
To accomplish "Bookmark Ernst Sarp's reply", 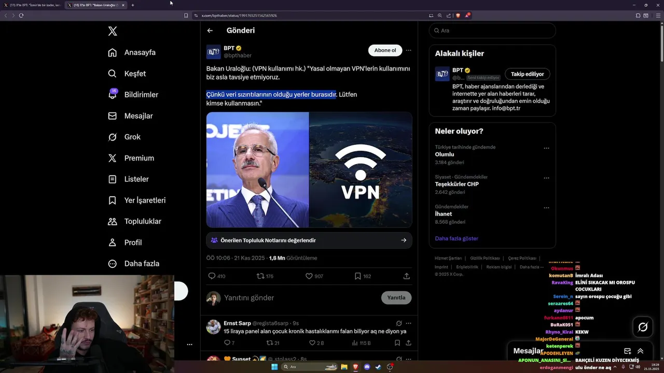I will point(397,343).
